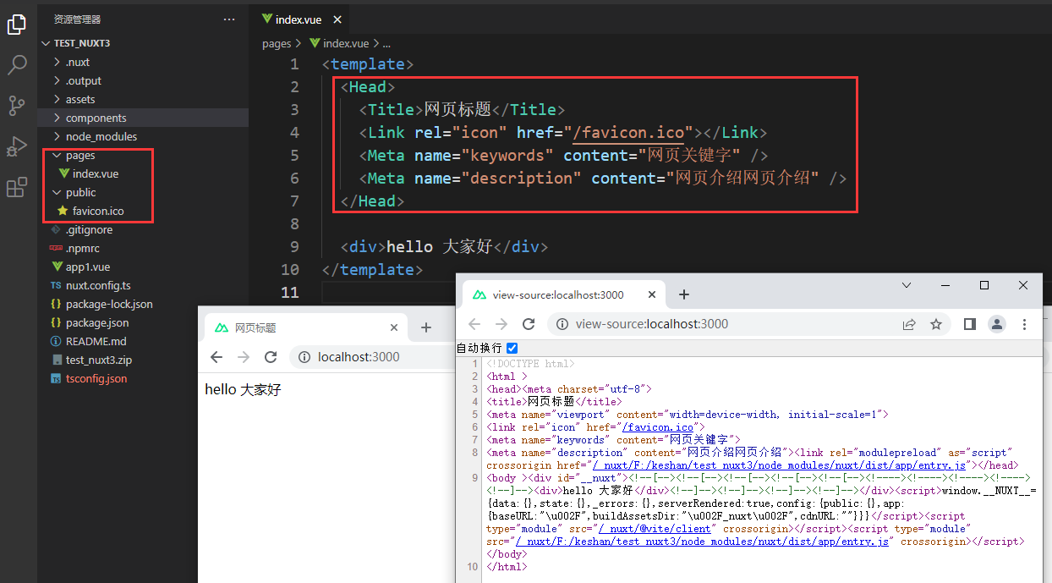Open the Source Control icon in activity bar
The width and height of the screenshot is (1052, 583).
(x=17, y=106)
